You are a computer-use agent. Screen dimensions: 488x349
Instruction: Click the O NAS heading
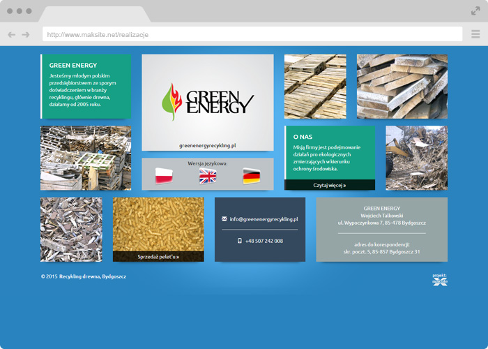tap(303, 137)
